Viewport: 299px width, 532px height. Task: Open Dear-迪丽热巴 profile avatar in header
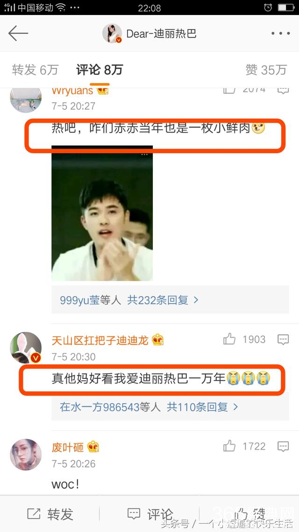112,33
